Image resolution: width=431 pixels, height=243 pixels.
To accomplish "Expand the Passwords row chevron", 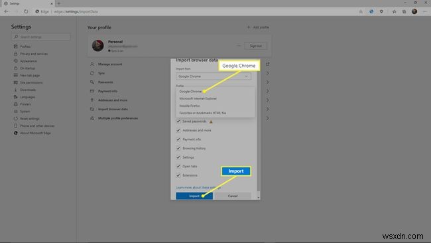I will tap(267, 82).
